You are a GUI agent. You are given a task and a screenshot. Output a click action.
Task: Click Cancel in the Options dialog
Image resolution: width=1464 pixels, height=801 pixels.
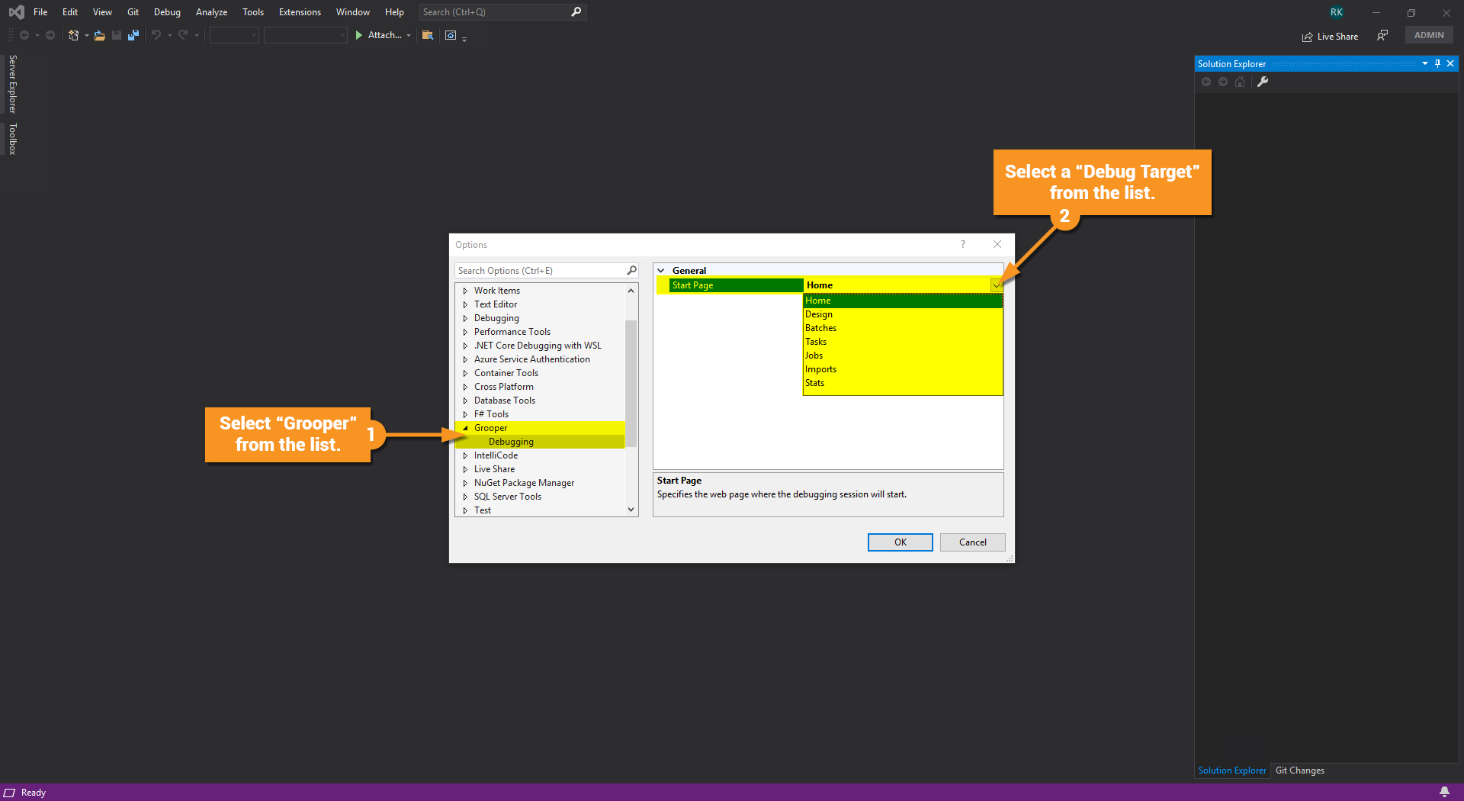coord(973,542)
